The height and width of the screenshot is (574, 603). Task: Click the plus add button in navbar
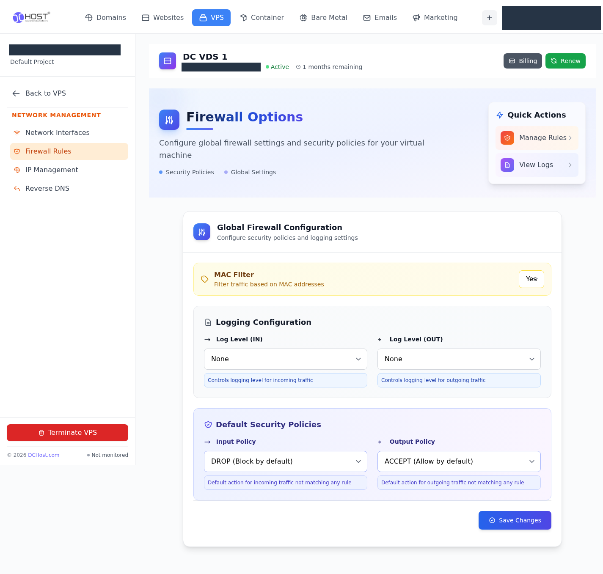coord(490,18)
